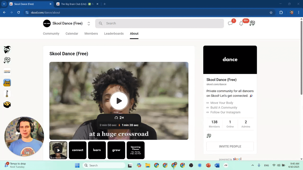Select the About tab
Viewport: 303px width, 170px height.
(x=134, y=34)
